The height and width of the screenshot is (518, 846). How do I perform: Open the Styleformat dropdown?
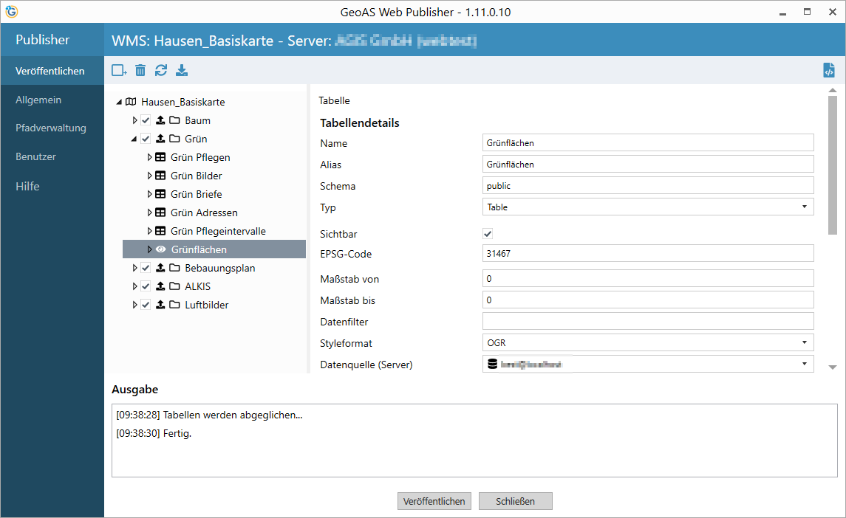tap(804, 342)
